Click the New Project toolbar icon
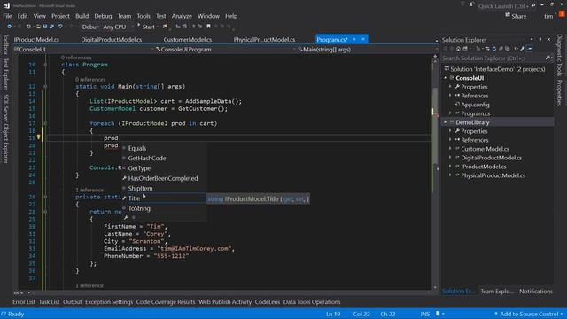 point(28,27)
